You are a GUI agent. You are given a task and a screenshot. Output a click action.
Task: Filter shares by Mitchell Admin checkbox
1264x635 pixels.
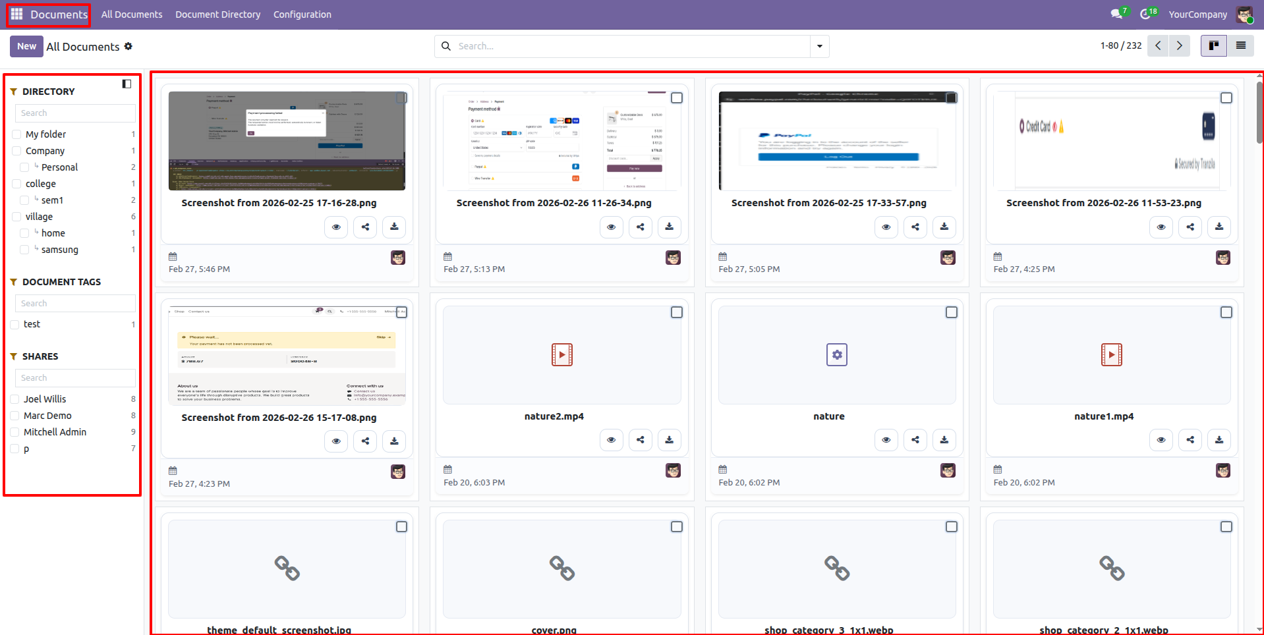pos(14,432)
